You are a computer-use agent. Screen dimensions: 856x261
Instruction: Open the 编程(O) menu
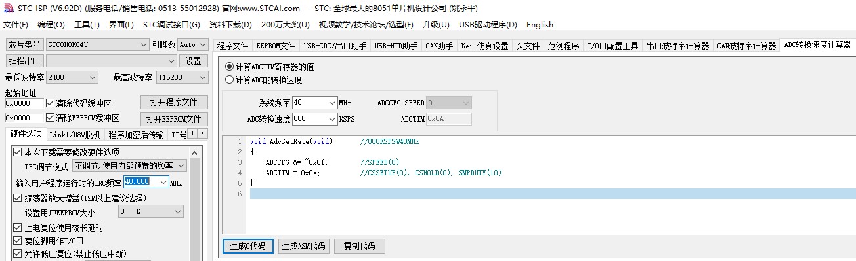point(51,25)
